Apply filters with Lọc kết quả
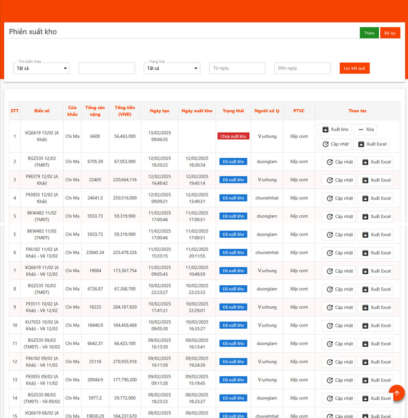Screen dimensions: 408x418 [x=354, y=68]
